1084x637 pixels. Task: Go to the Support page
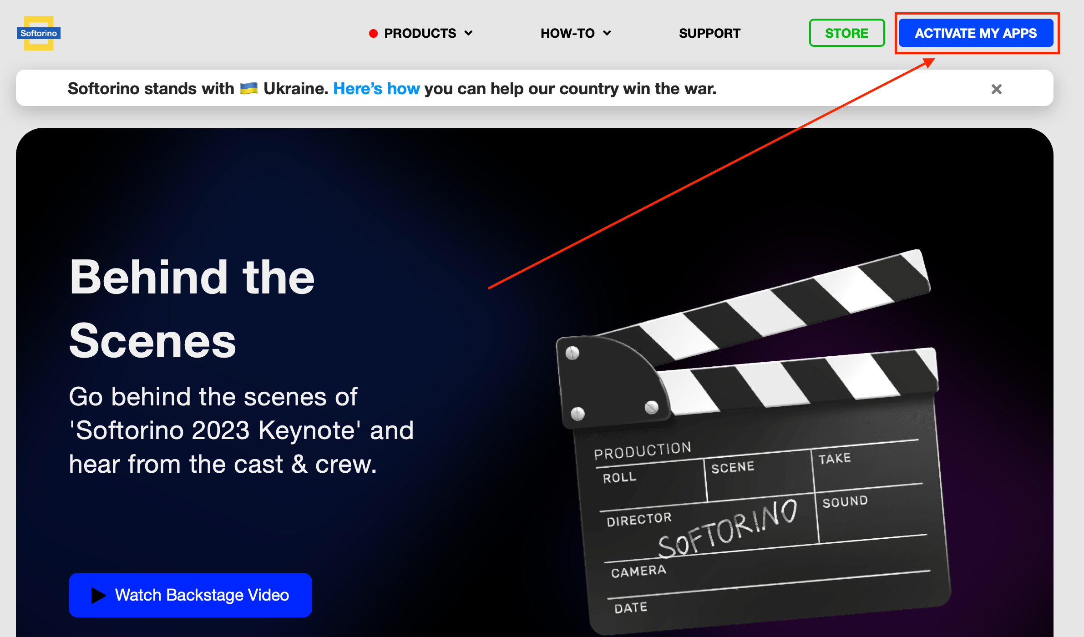coord(709,33)
